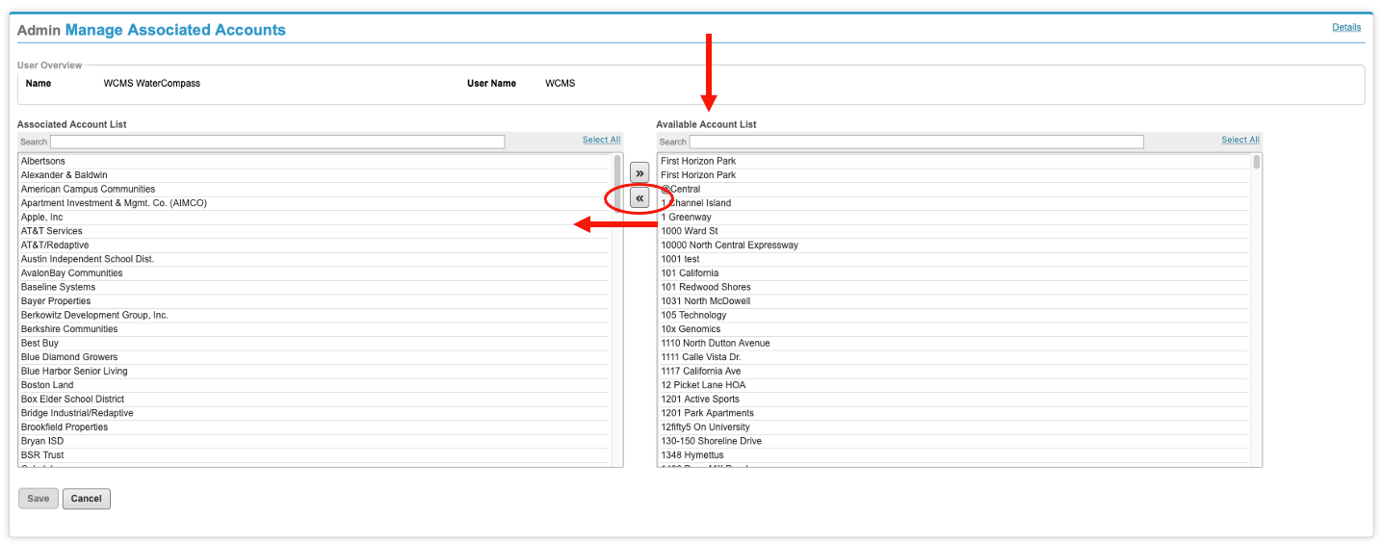The image size is (1382, 544).
Task: Select Bridge Industrial/Redaptive account
Action: point(315,412)
